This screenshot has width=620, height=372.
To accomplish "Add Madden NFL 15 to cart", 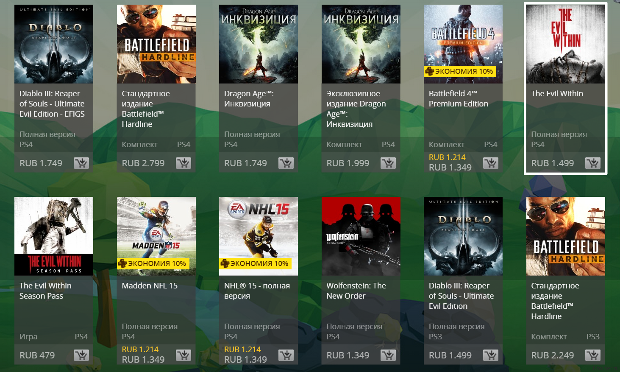I will click(x=183, y=355).
